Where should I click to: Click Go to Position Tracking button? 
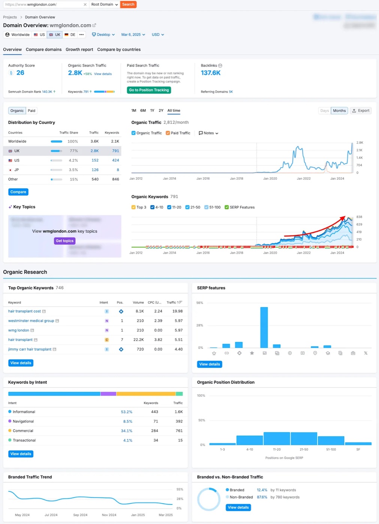coord(149,90)
